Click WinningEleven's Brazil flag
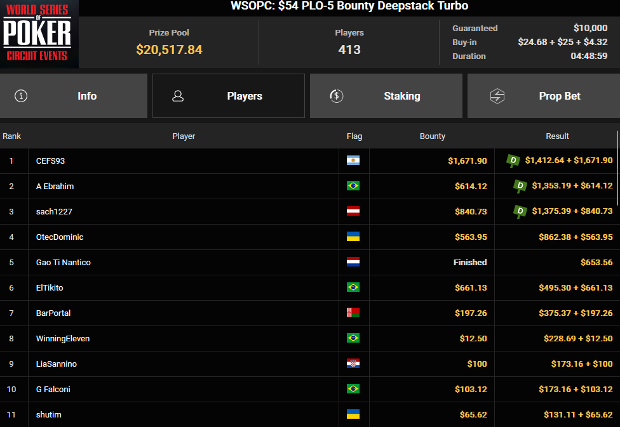The image size is (620, 427). coord(353,338)
